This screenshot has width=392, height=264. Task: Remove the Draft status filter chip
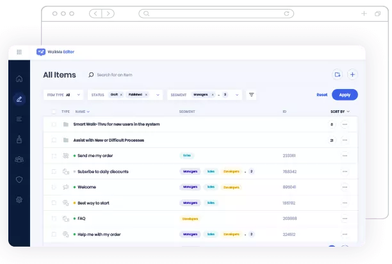121,95
